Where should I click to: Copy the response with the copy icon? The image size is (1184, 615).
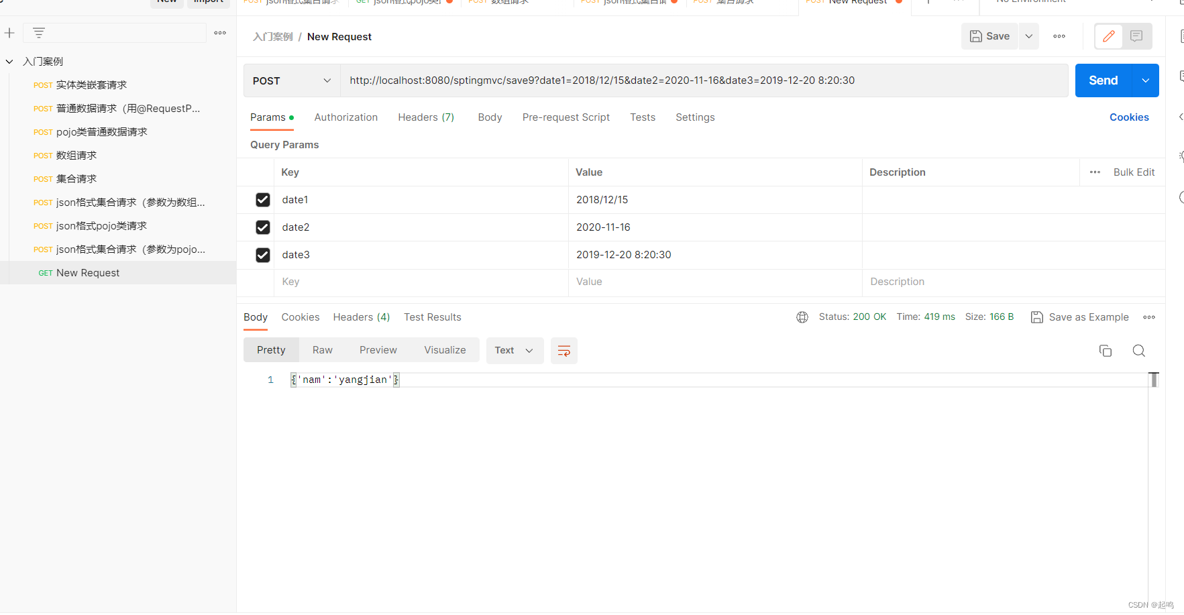pyautogui.click(x=1106, y=351)
